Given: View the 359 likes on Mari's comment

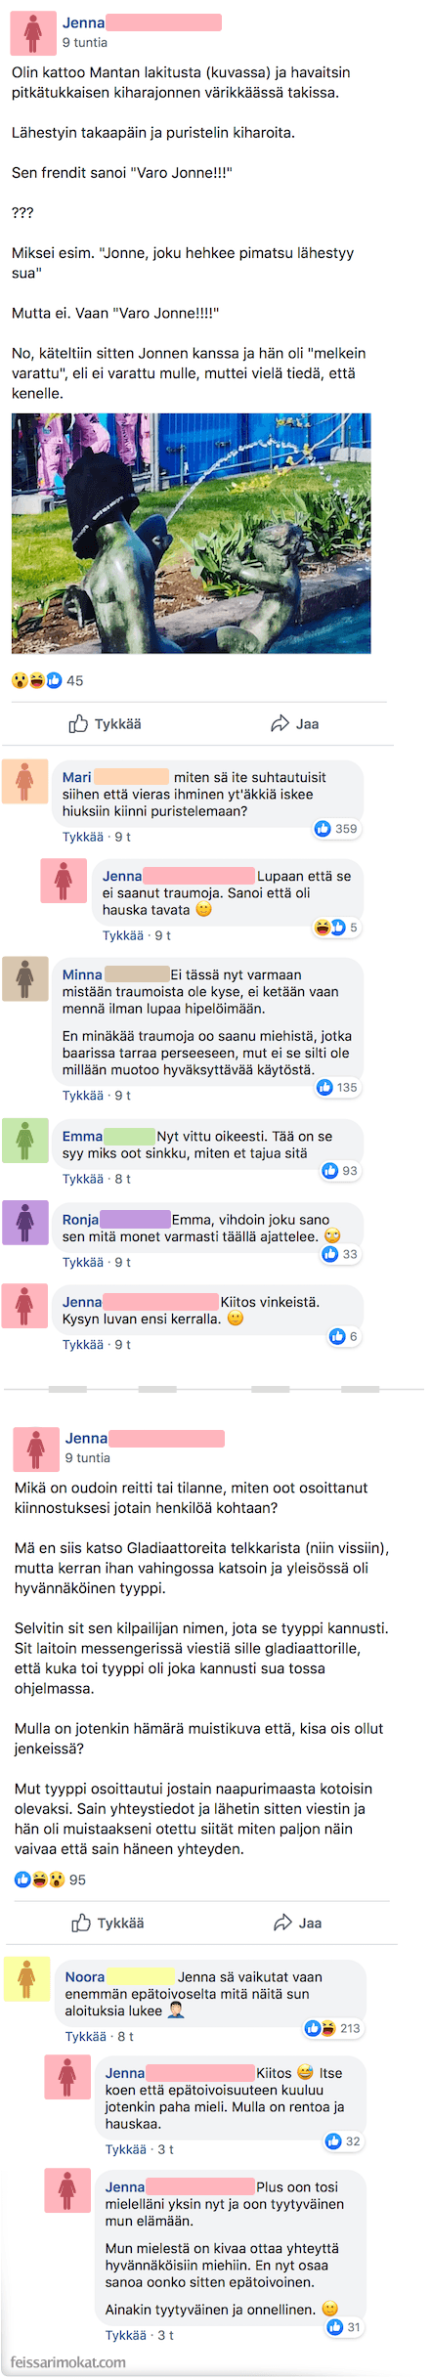Looking at the screenshot, I should [336, 829].
